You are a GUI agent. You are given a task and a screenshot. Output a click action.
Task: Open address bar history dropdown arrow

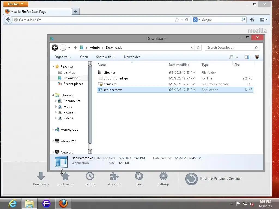[182, 20]
